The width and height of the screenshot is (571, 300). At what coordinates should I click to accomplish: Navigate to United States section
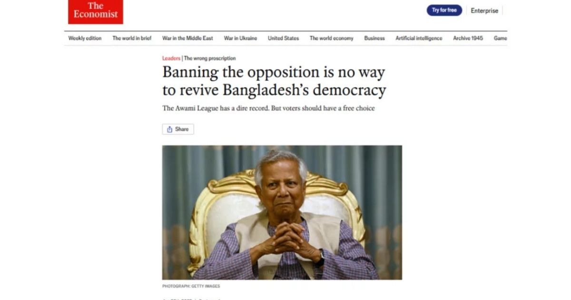pos(283,38)
